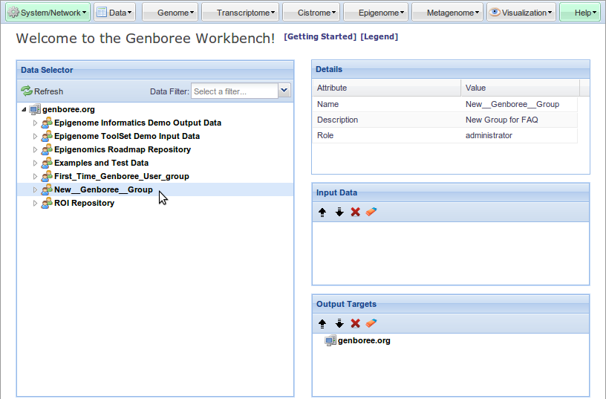Clear all with Input Data eraser icon
The height and width of the screenshot is (399, 606).
point(372,213)
